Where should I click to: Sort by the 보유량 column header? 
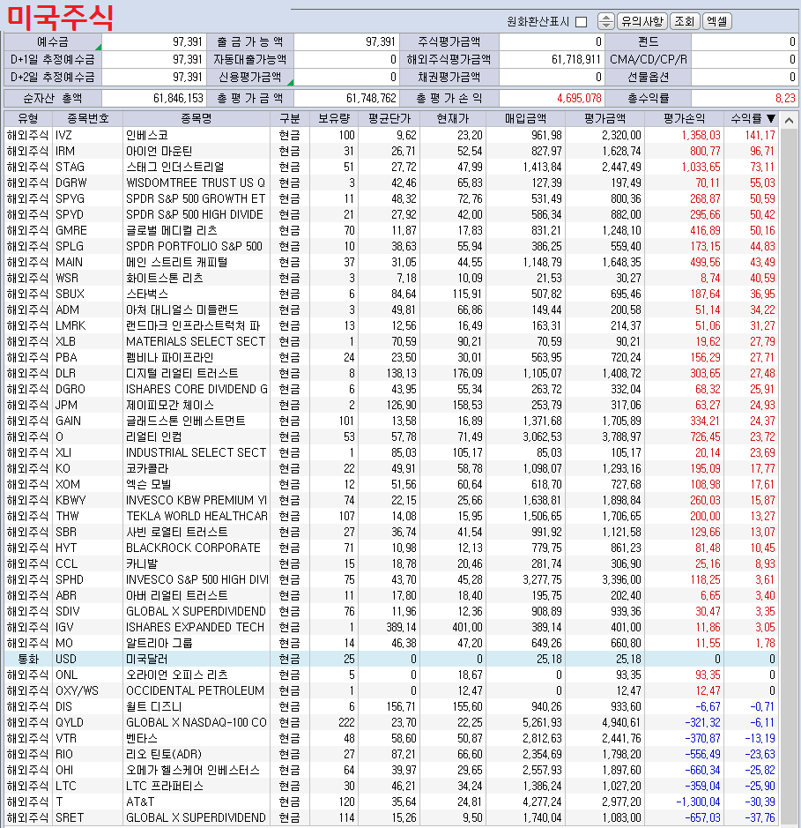(334, 118)
